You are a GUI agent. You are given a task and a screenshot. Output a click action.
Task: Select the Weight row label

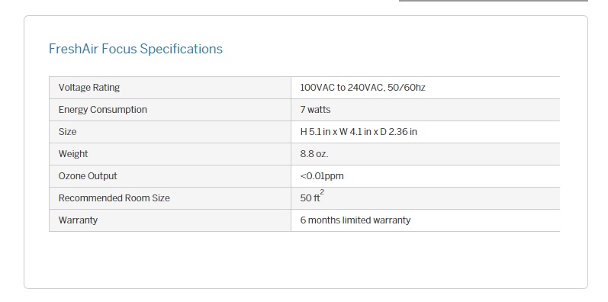[x=73, y=154]
